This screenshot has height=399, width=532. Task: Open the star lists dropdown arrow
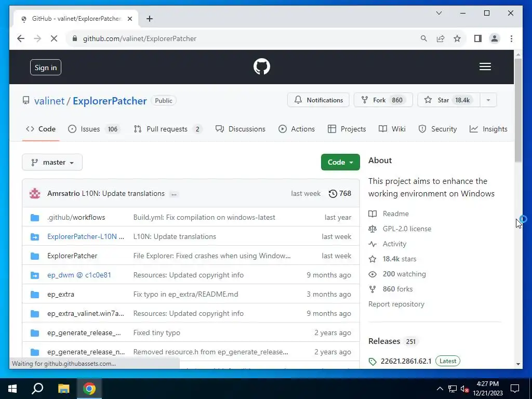488,100
